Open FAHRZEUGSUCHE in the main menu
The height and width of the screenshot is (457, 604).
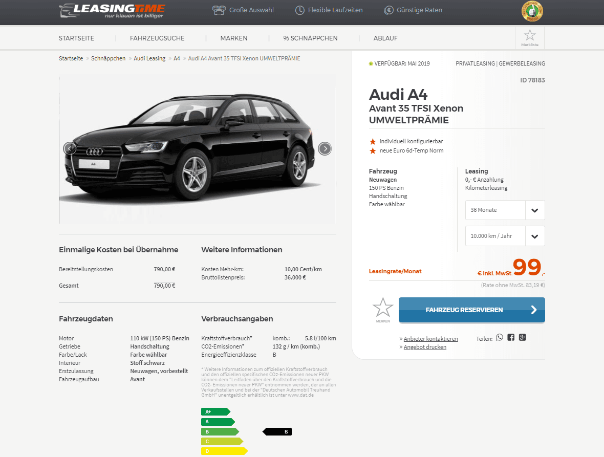click(x=157, y=38)
